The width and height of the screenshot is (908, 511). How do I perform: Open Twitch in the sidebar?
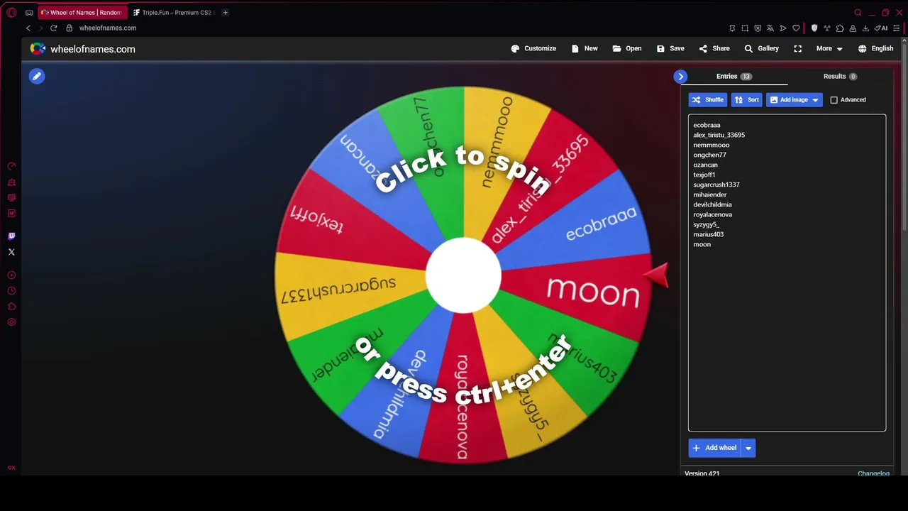click(x=11, y=236)
